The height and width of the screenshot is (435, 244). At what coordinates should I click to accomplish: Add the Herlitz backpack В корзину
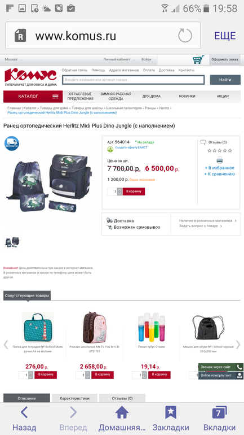134,192
